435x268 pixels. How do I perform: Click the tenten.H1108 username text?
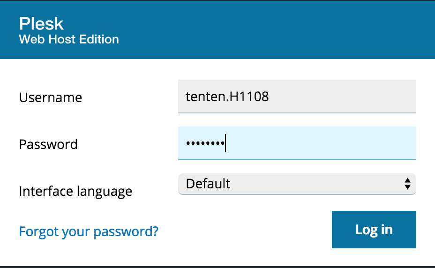[227, 97]
